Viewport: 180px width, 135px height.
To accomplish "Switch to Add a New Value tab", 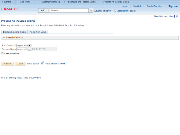I will click(38, 32).
